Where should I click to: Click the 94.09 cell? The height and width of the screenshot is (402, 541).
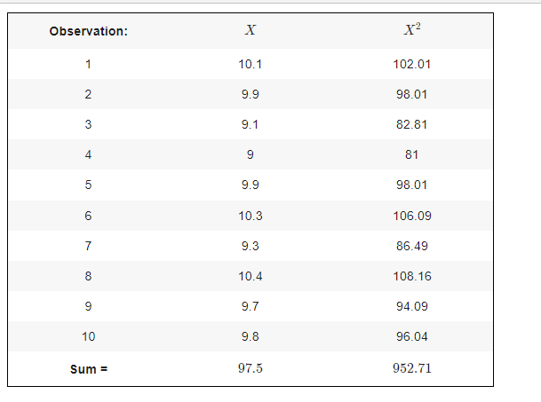[x=411, y=306]
